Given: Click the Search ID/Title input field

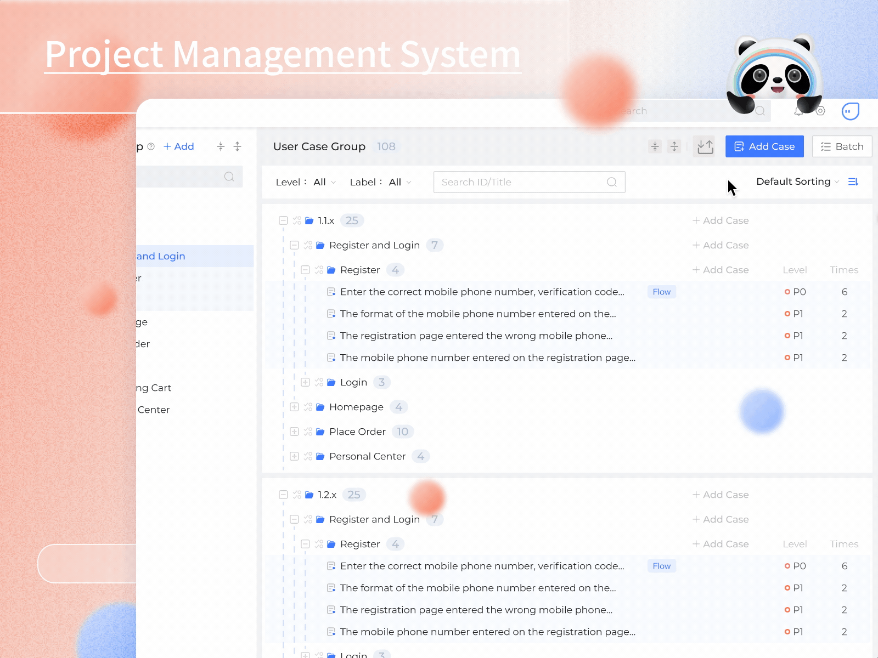Looking at the screenshot, I should pyautogui.click(x=521, y=182).
